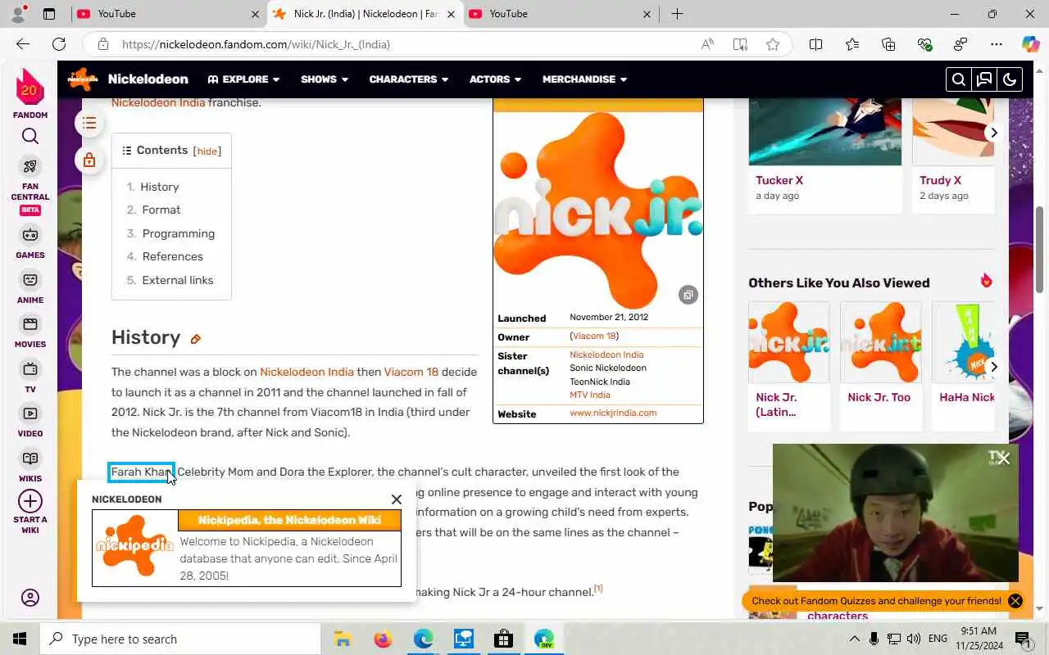Hide the Contents box
The width and height of the screenshot is (1049, 655).
pyautogui.click(x=207, y=151)
